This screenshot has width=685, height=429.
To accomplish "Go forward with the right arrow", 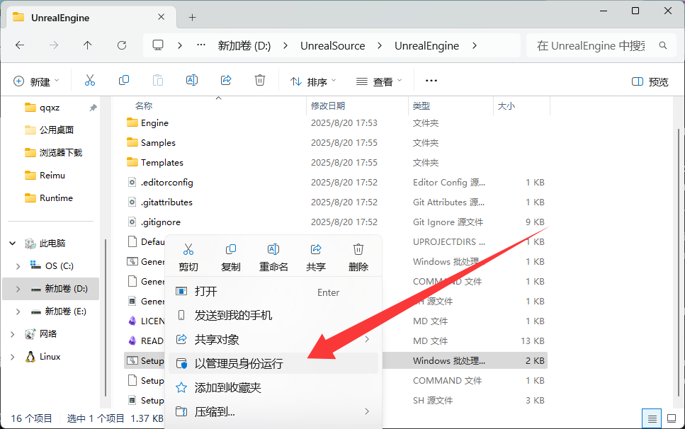I will point(54,45).
